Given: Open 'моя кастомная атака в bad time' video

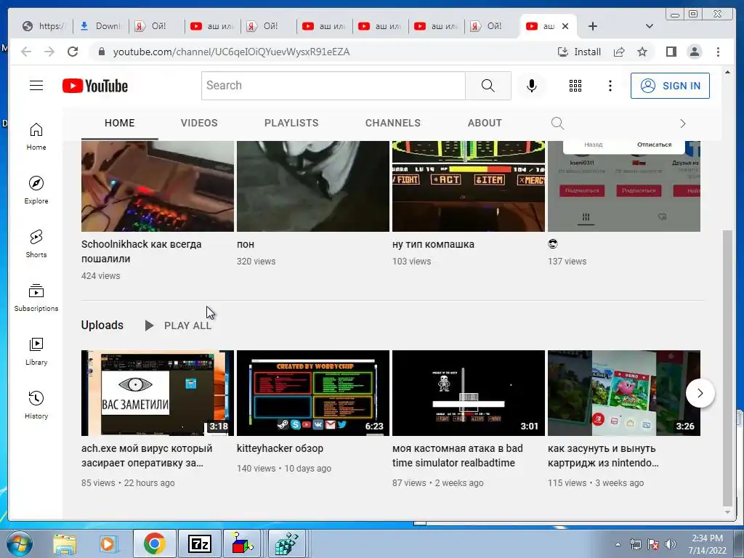Looking at the screenshot, I should [x=458, y=456].
